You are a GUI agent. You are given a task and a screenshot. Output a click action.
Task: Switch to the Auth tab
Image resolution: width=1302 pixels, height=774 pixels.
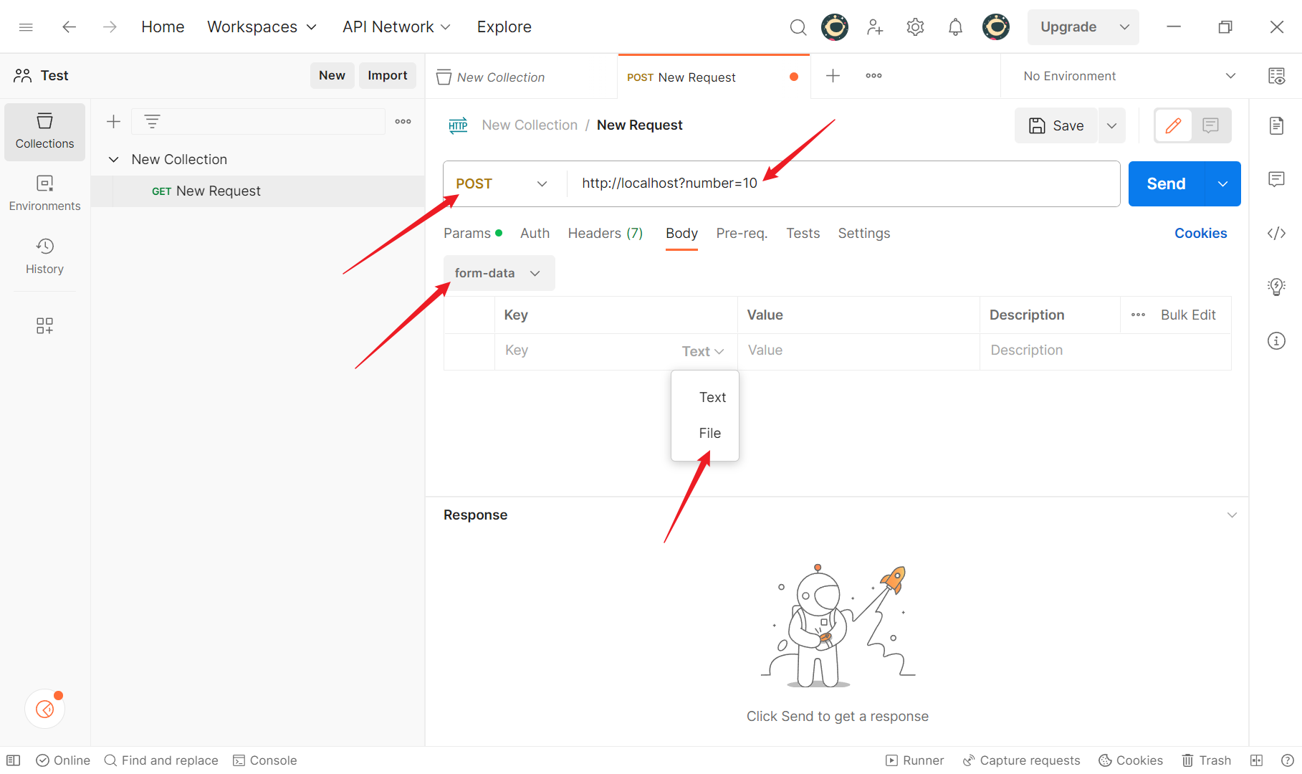point(535,234)
